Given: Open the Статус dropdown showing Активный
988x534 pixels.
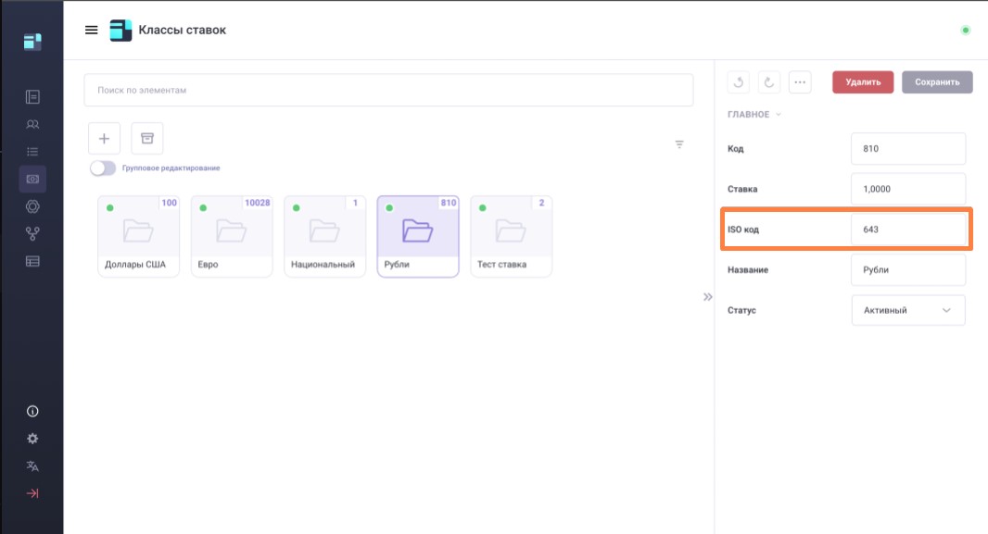Looking at the screenshot, I should [907, 311].
